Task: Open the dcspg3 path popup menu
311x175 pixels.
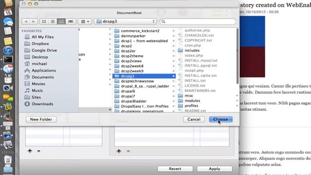Action: [x=125, y=21]
